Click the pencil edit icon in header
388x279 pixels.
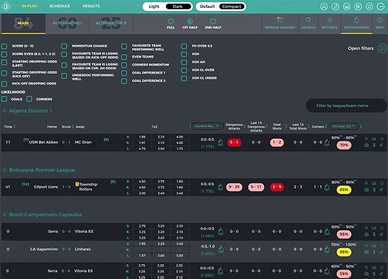(335, 6)
